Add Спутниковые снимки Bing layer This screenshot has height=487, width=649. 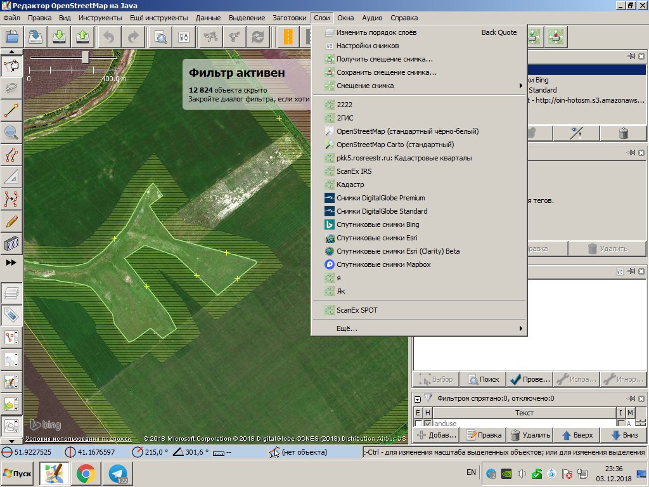(418, 224)
